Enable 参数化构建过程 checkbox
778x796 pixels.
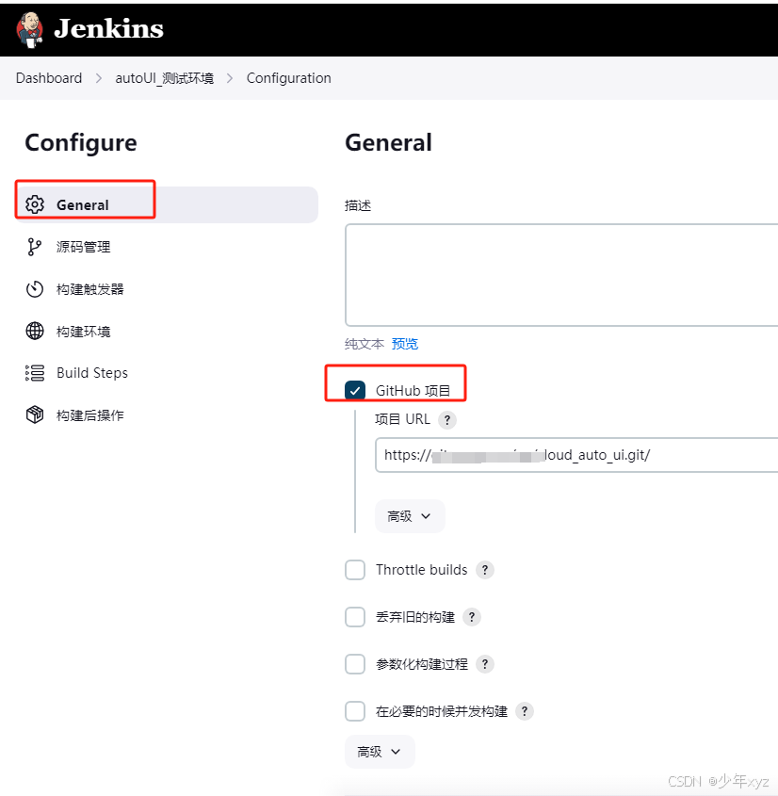point(355,664)
